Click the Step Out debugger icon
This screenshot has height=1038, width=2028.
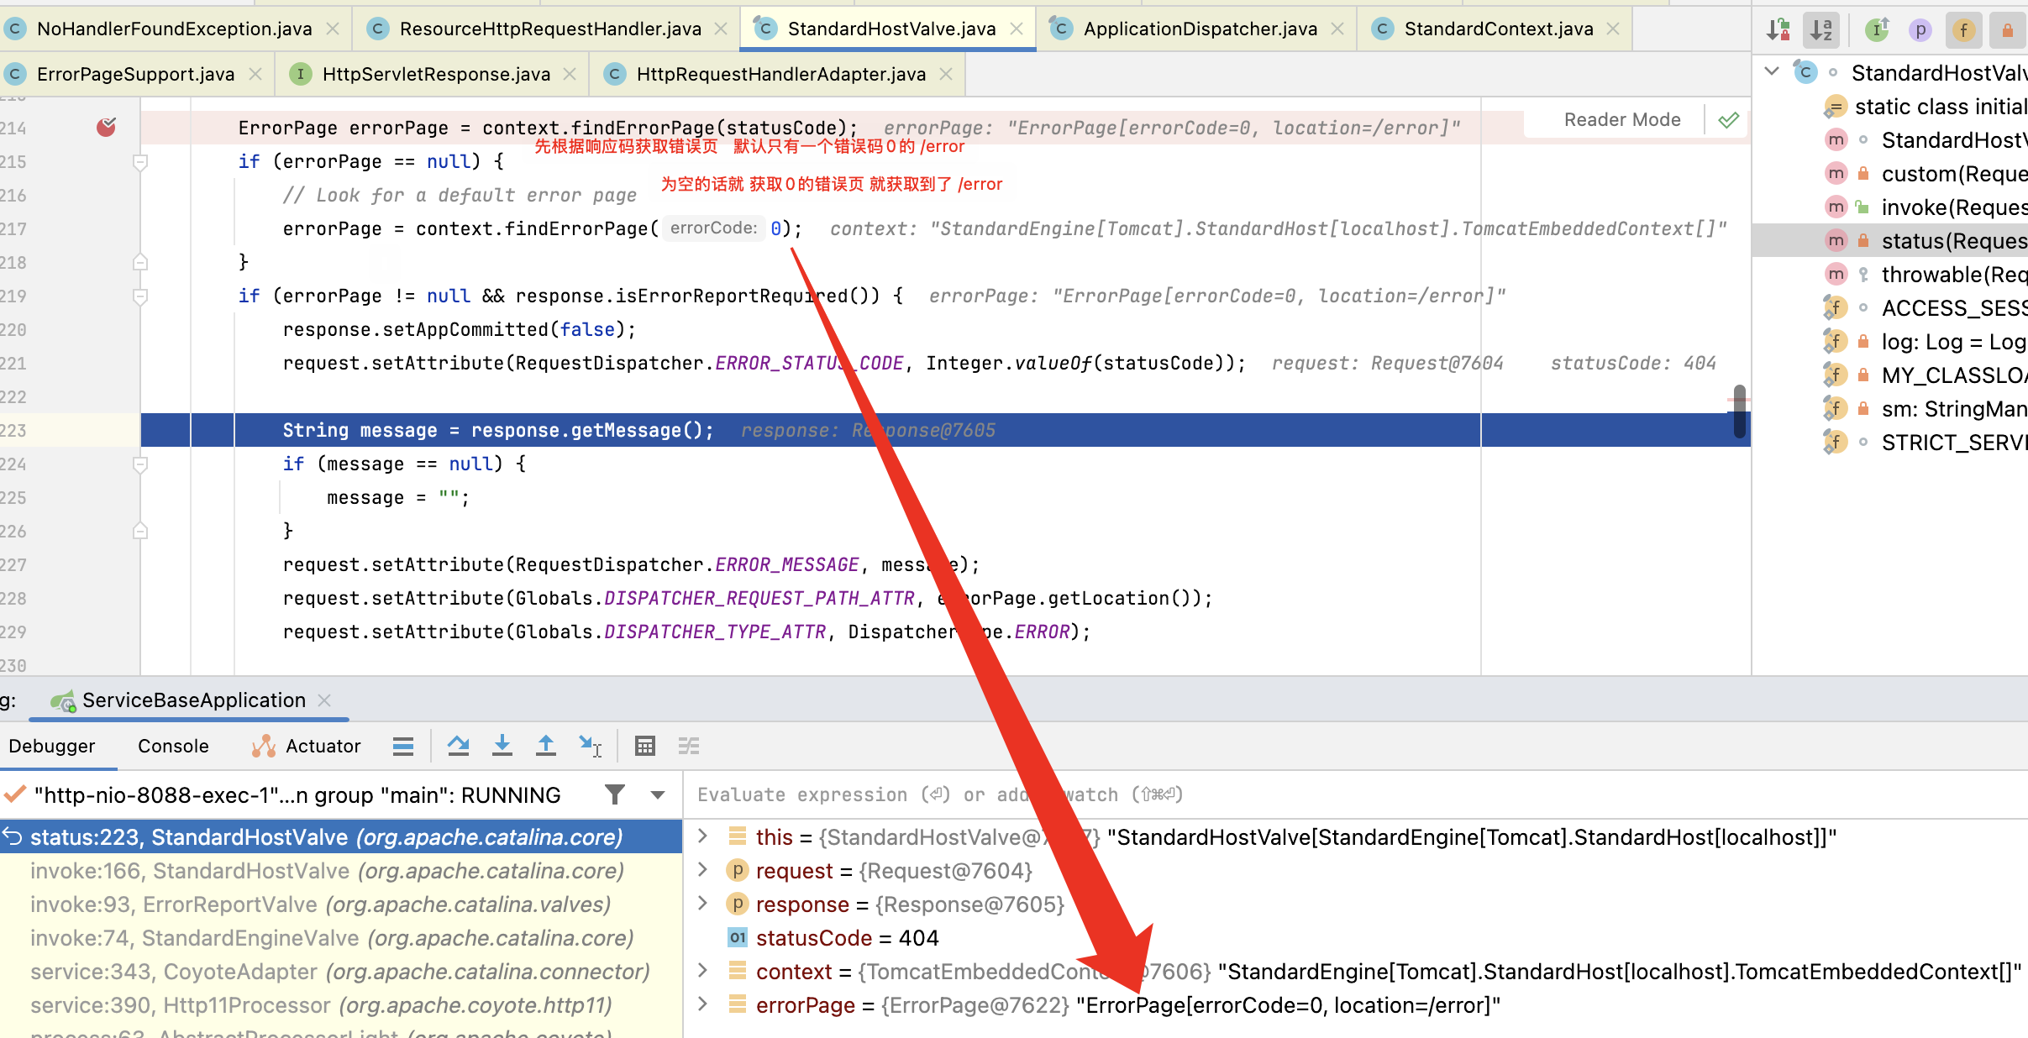click(x=546, y=746)
